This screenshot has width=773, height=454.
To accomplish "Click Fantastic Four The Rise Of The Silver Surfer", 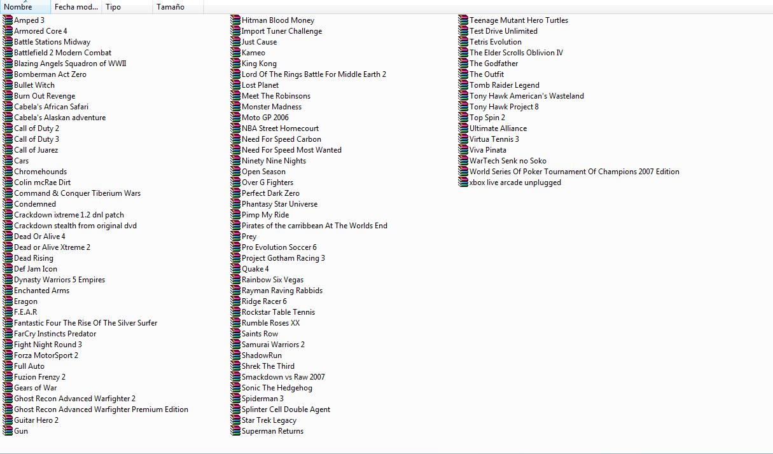I will [86, 323].
